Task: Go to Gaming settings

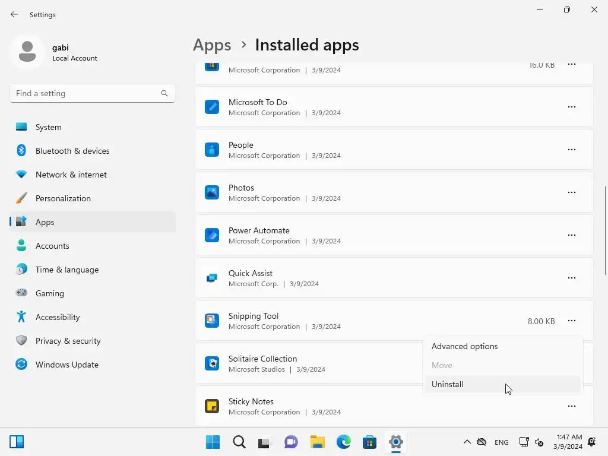Action: tap(93, 293)
